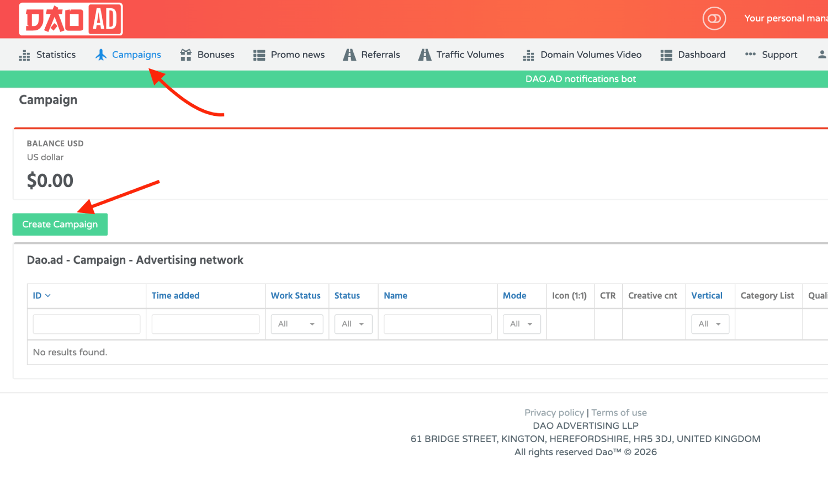
Task: Click the Promo news list icon
Action: [x=259, y=55]
